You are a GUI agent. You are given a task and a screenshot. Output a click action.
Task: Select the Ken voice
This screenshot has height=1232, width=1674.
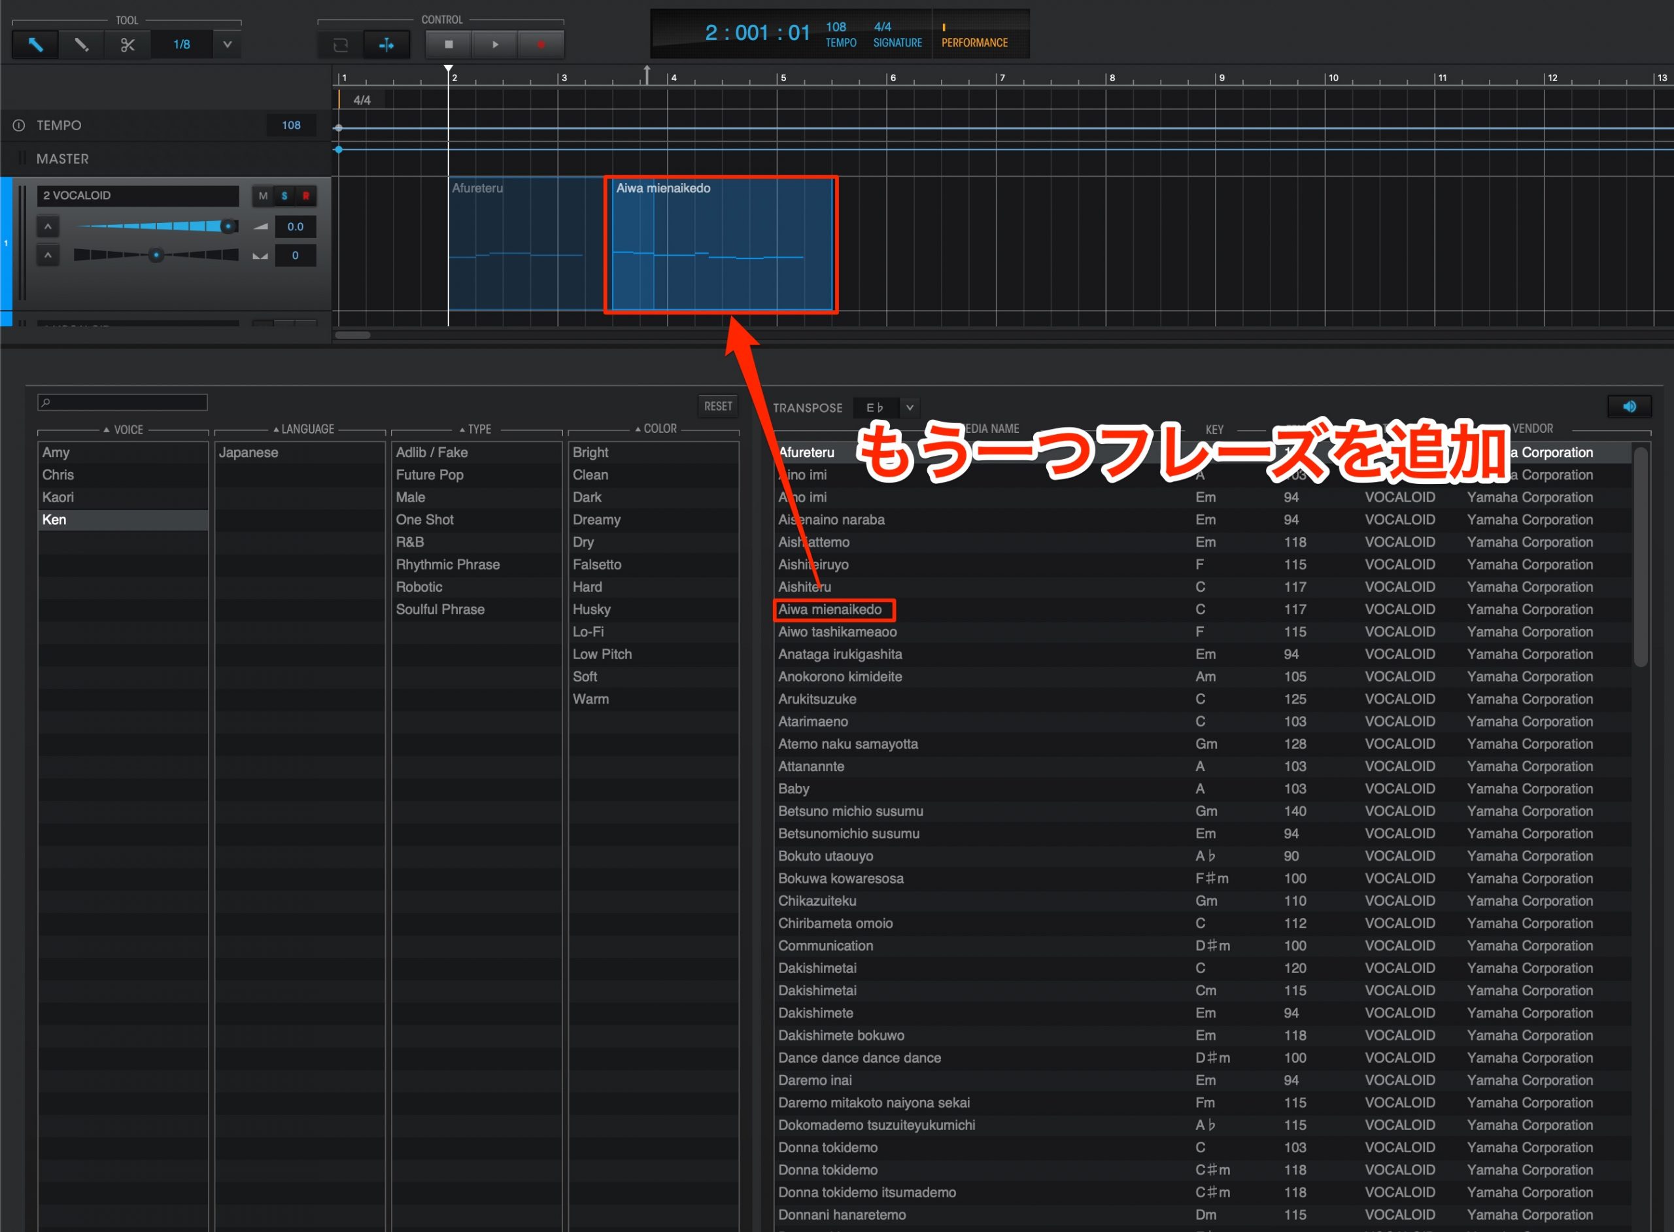click(x=123, y=520)
